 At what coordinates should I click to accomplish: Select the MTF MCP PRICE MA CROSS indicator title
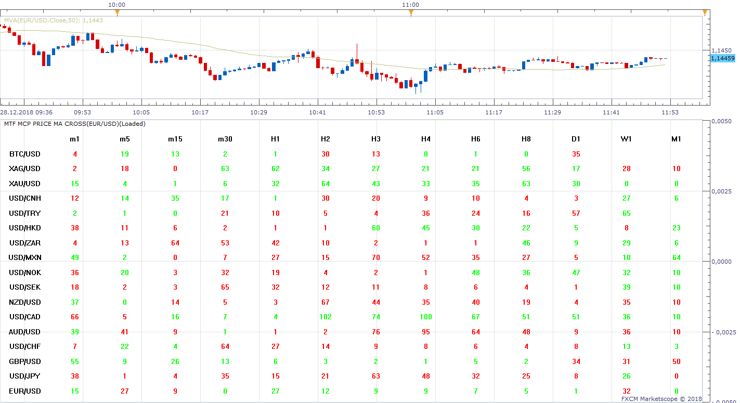pyautogui.click(x=75, y=124)
